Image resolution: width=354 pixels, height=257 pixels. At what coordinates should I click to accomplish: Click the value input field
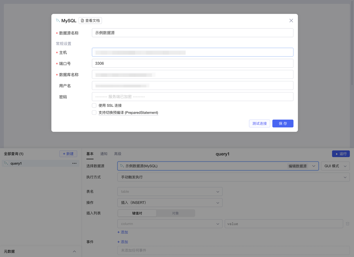(x=284, y=224)
